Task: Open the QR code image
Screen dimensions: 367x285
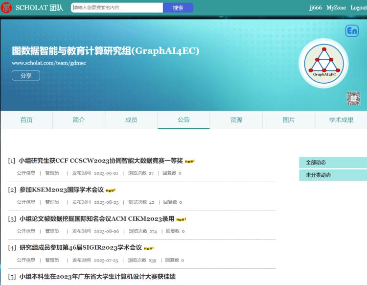Action: tap(353, 98)
